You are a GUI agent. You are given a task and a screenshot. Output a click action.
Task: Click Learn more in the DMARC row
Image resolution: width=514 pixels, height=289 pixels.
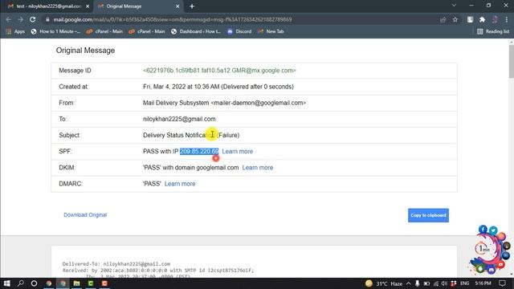180,184
